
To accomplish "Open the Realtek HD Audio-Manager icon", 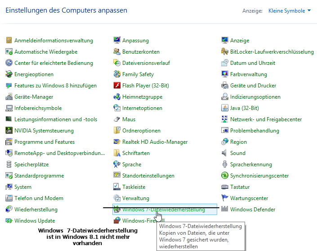I will 117,142.
